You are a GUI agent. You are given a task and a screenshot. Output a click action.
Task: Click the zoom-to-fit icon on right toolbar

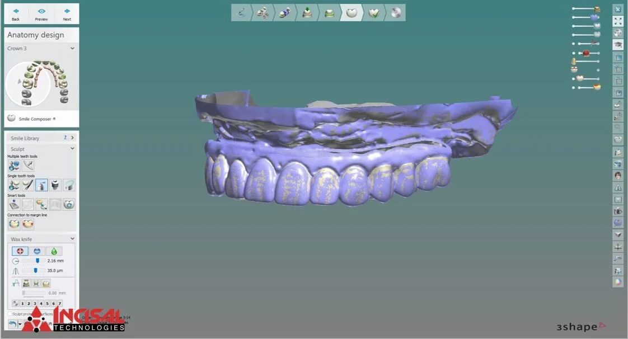point(617,21)
